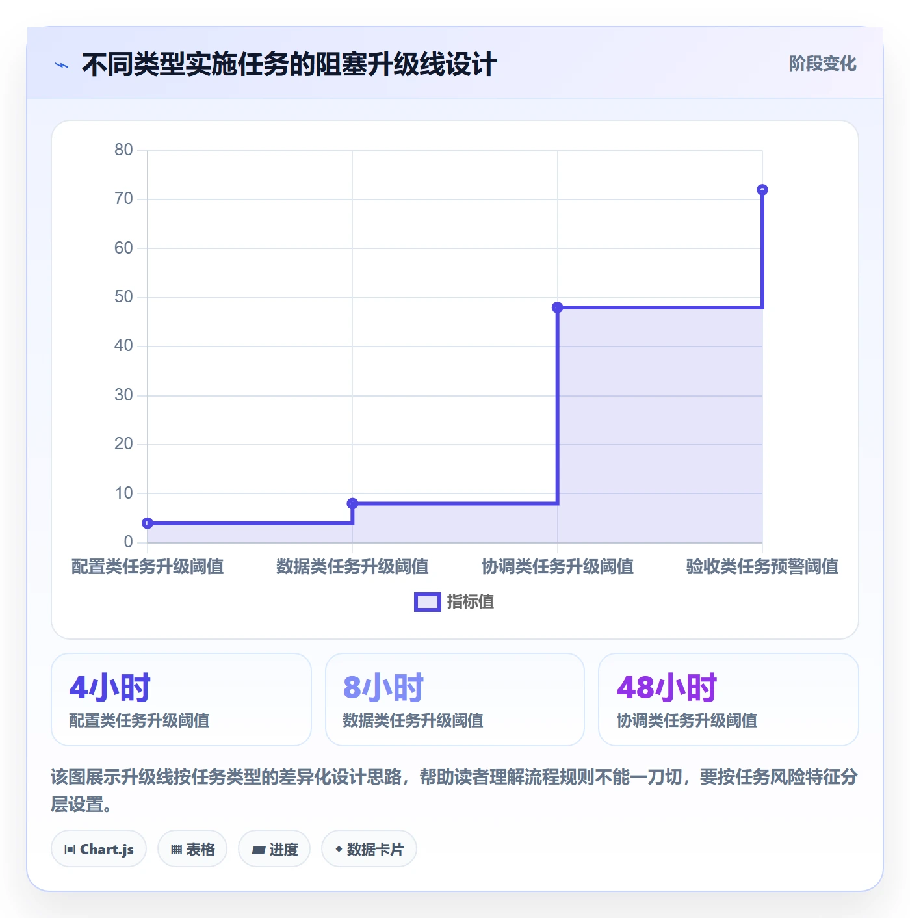Open the 4小时 stat card
The width and height of the screenshot is (910, 918).
(181, 700)
